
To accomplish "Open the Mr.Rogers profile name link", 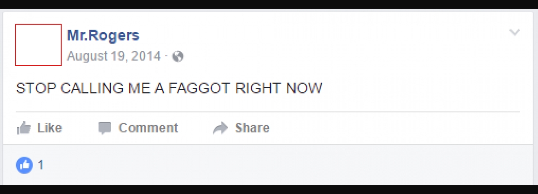I will [103, 35].
